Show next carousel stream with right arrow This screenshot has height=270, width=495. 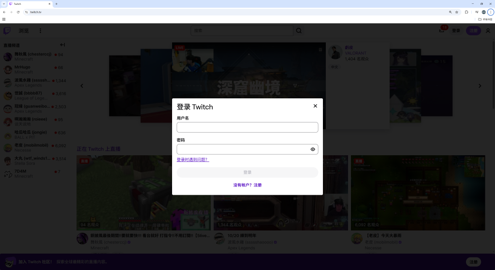(480, 86)
